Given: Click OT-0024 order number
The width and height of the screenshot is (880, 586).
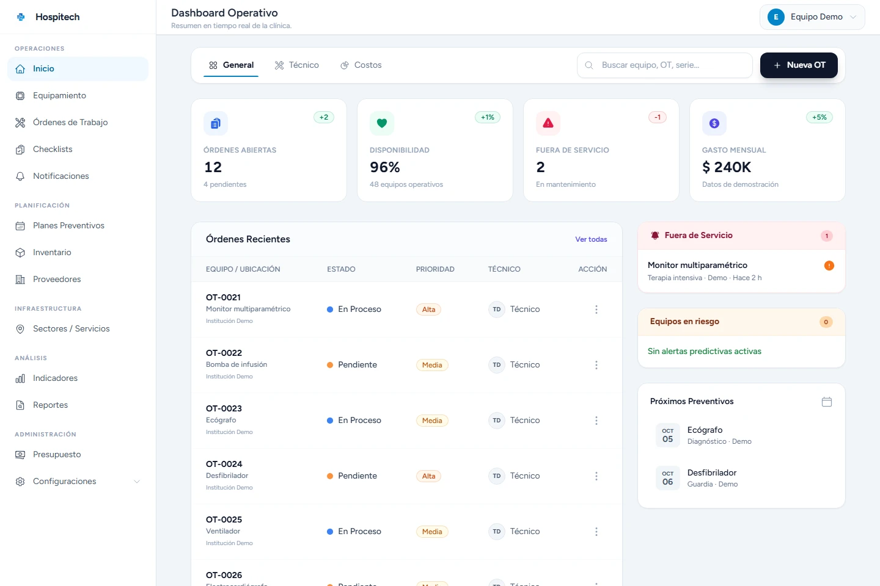Looking at the screenshot, I should pyautogui.click(x=224, y=464).
